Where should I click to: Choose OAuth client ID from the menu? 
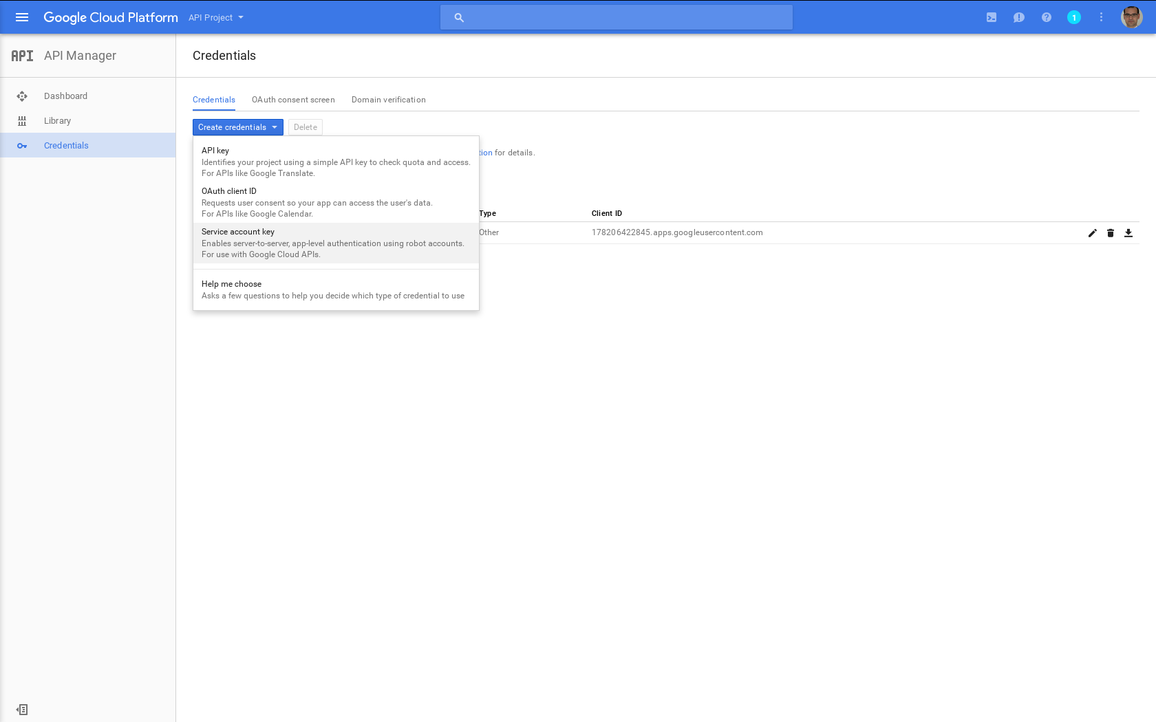(x=336, y=202)
